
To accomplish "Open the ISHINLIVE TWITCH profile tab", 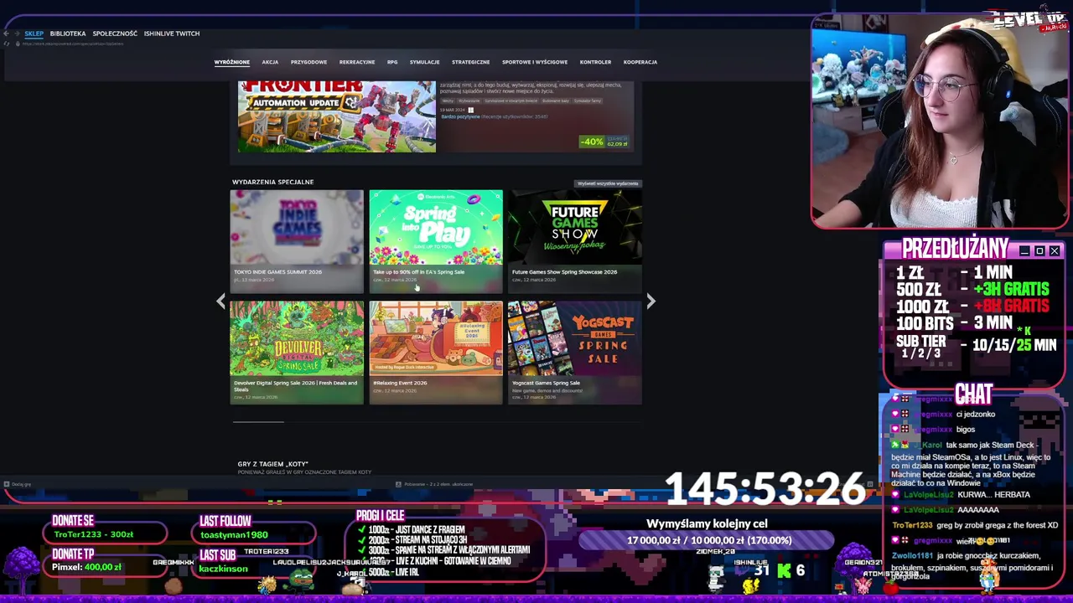I will (172, 33).
